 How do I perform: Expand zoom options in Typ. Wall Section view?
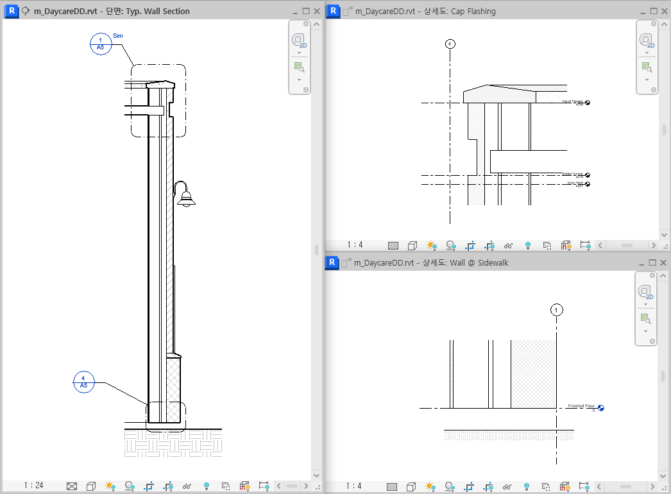299,80
